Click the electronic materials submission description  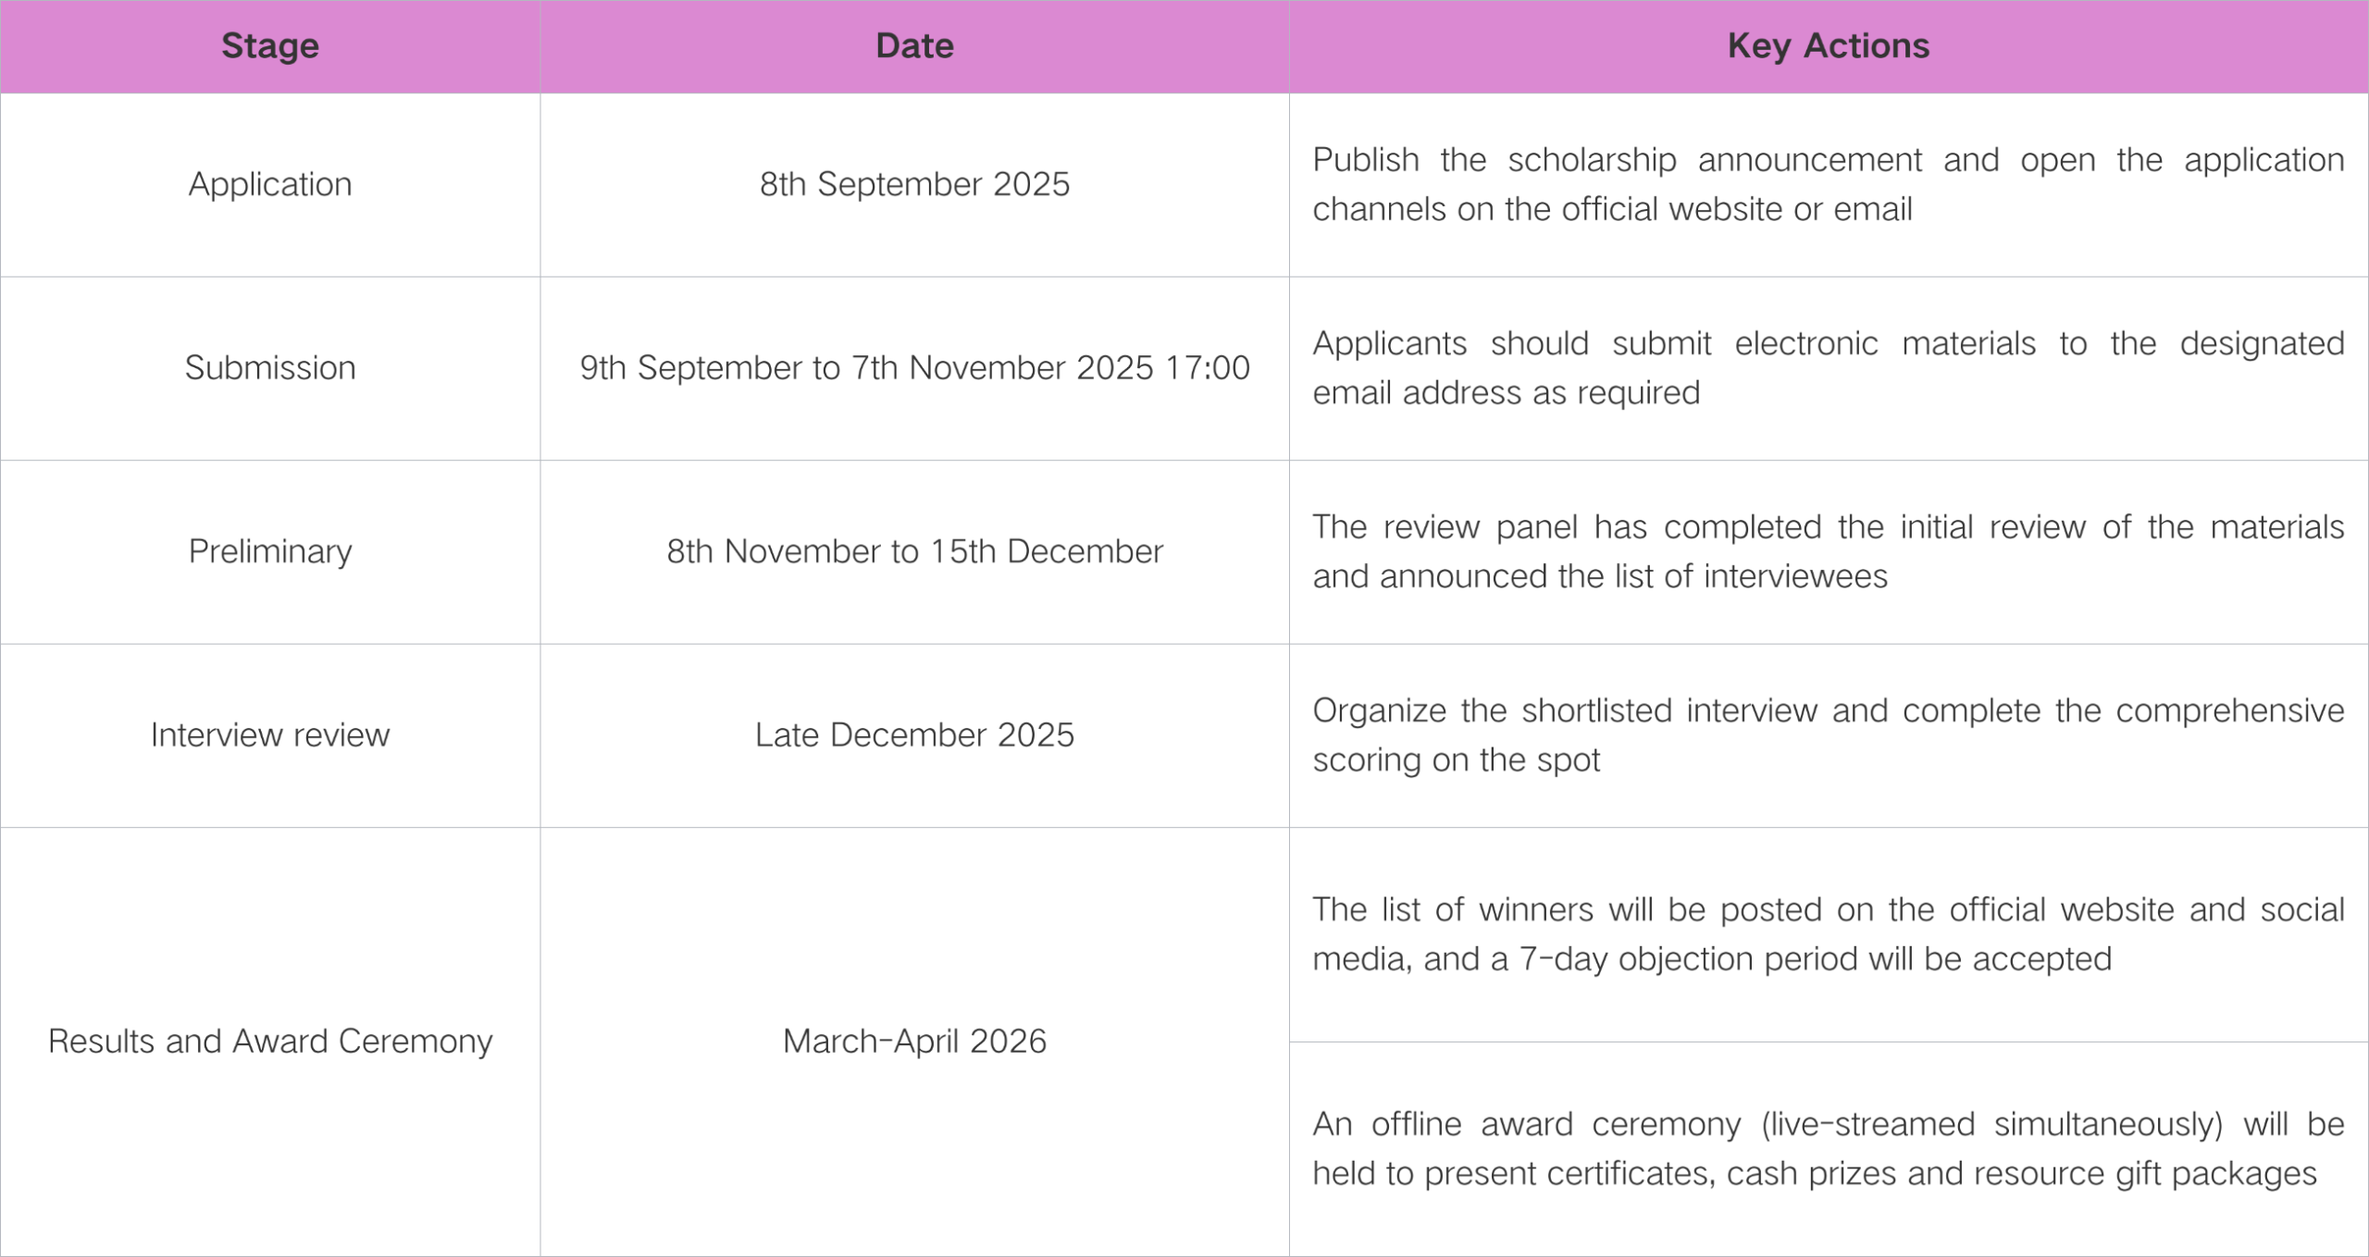[1828, 368]
